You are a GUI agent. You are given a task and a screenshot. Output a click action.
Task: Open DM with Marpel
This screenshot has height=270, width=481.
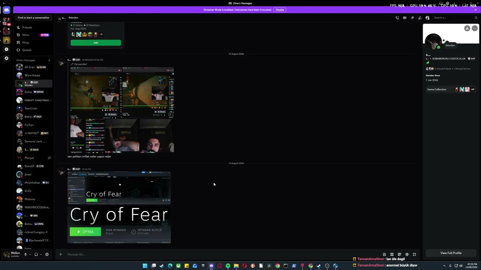pos(34,158)
